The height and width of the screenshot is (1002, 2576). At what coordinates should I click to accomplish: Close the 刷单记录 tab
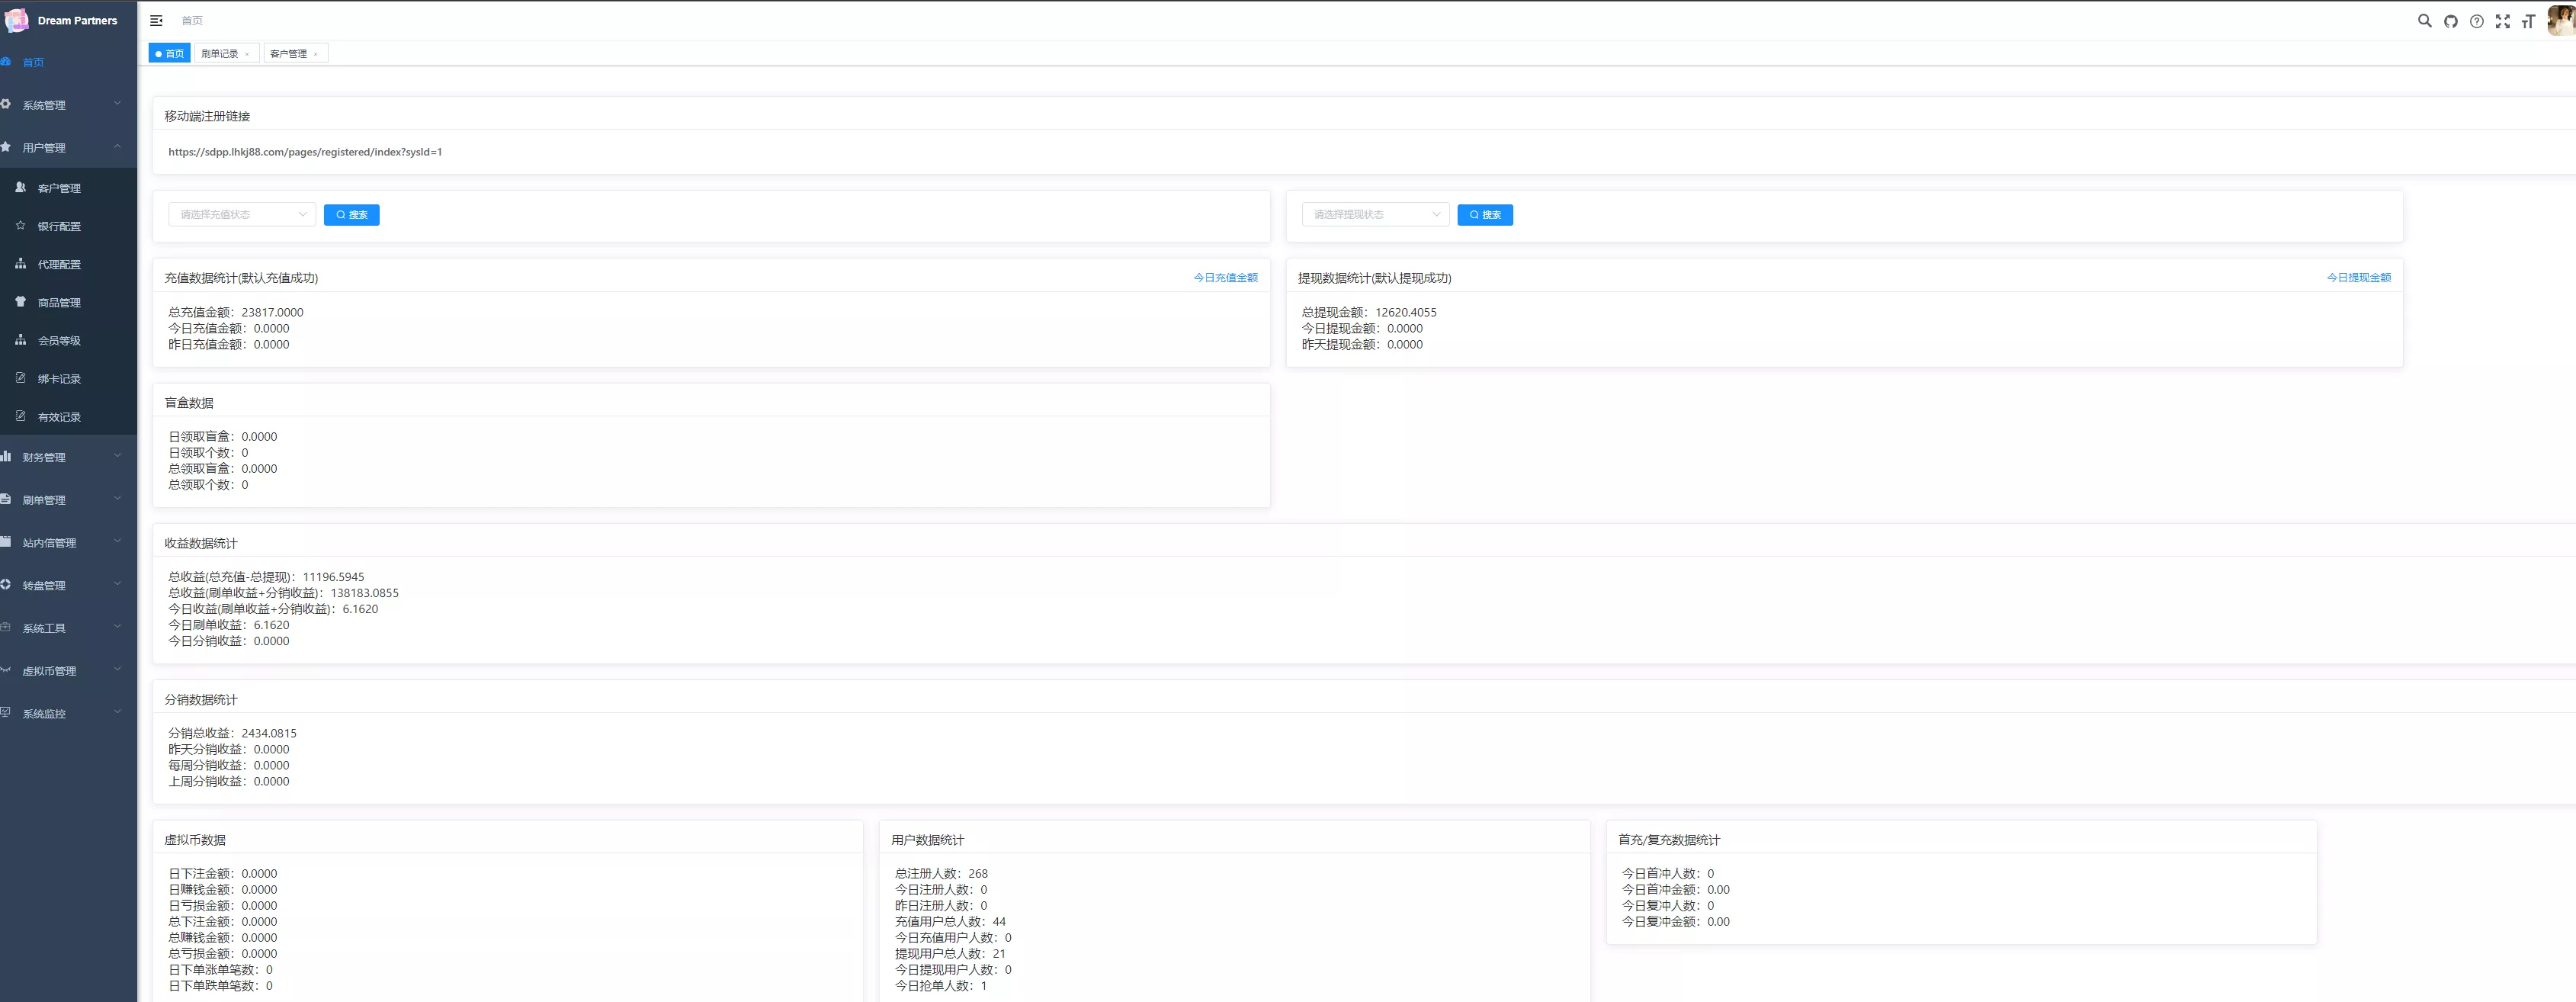click(247, 54)
